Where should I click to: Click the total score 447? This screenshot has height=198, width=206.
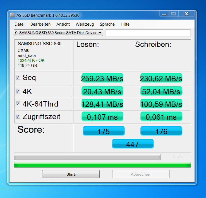(x=133, y=144)
